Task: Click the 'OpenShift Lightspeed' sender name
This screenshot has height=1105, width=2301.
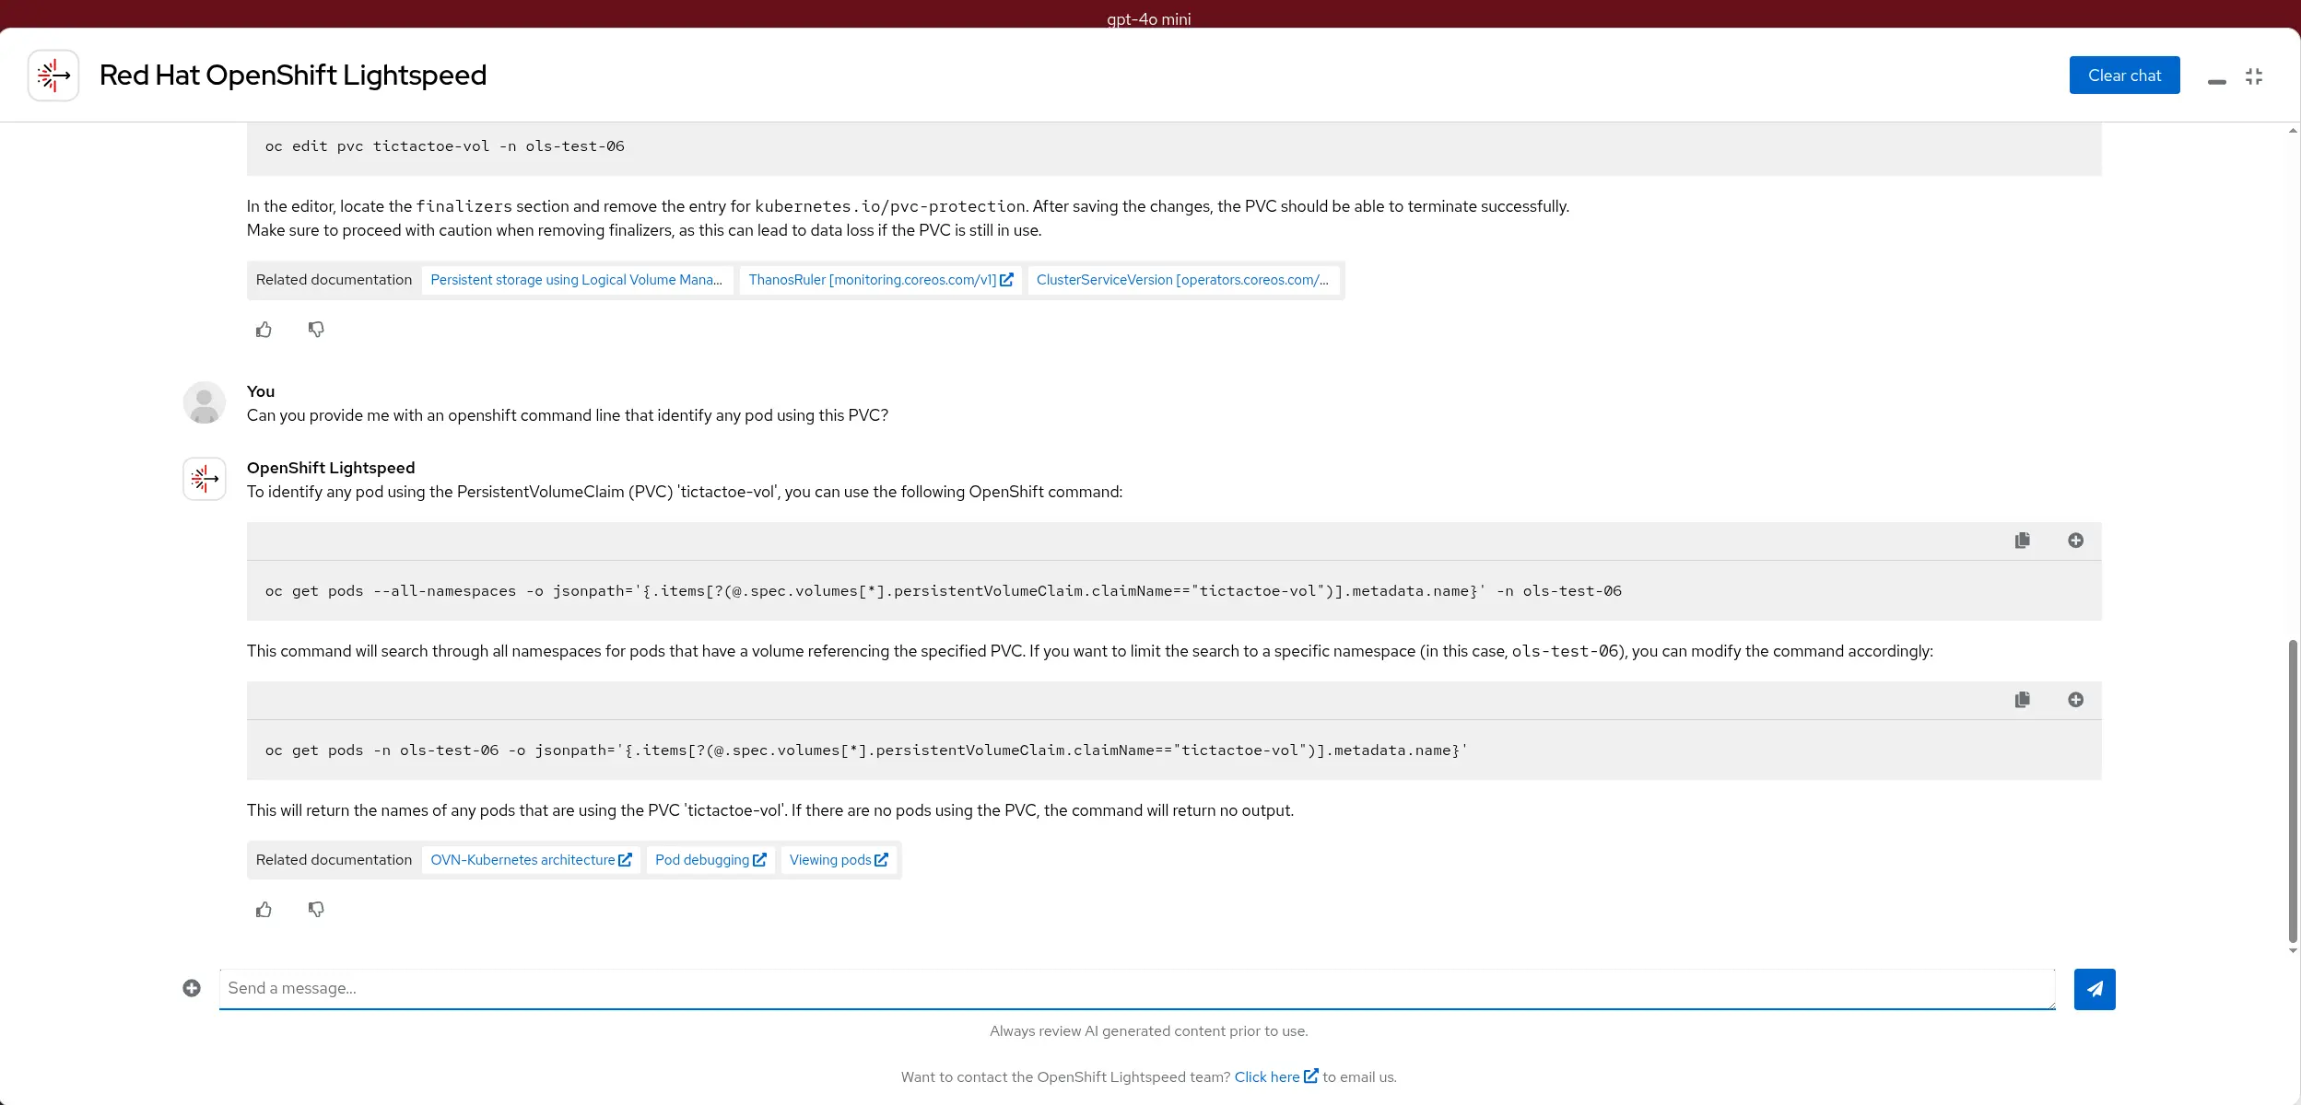Action: pyautogui.click(x=331, y=468)
